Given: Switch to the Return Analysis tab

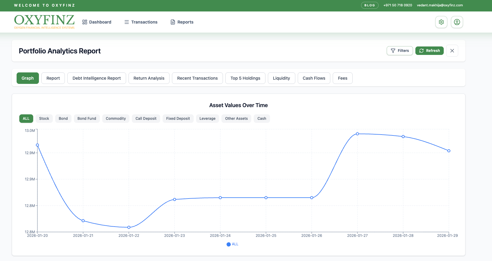Looking at the screenshot, I should coord(149,78).
